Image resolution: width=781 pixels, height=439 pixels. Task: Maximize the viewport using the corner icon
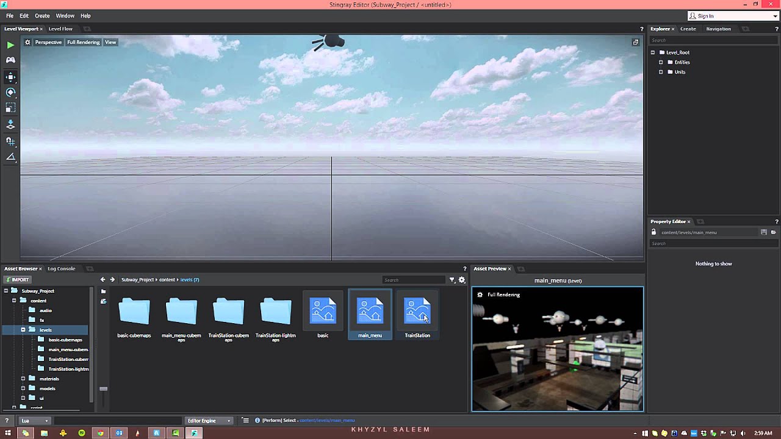(635, 42)
